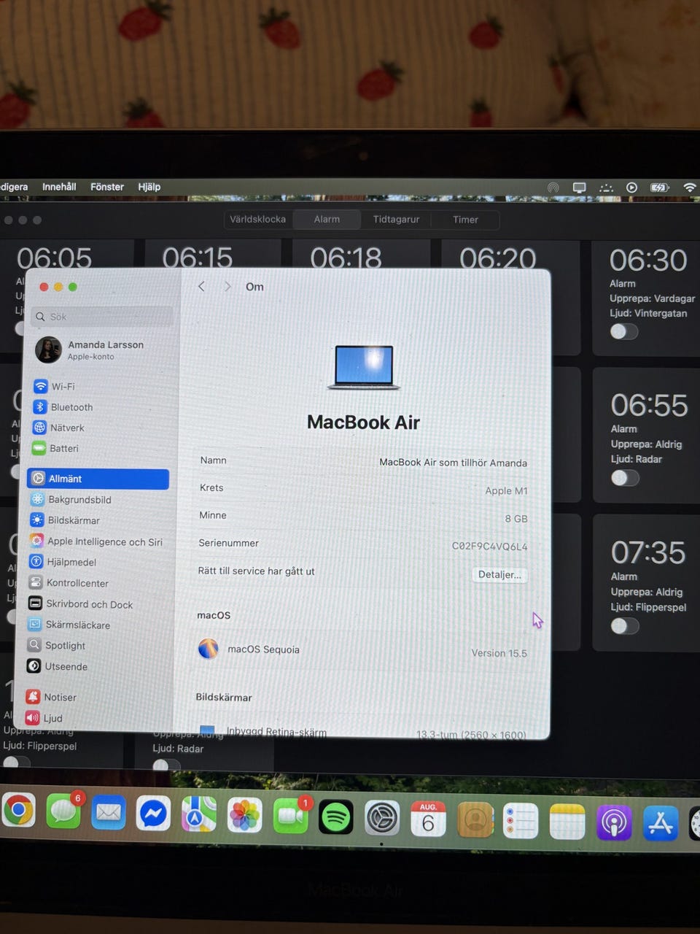
Task: Select the highlighted Allmänt sidebar item
Action: click(x=98, y=479)
